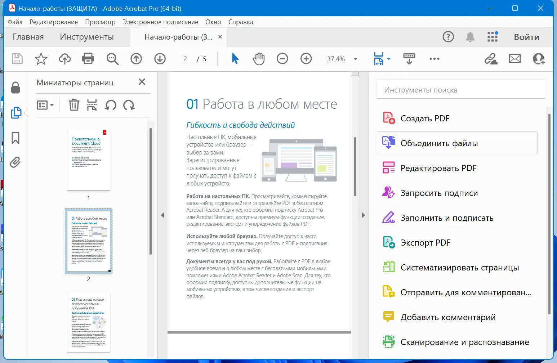Share a link to the file
557x363 pixels.
pyautogui.click(x=491, y=59)
